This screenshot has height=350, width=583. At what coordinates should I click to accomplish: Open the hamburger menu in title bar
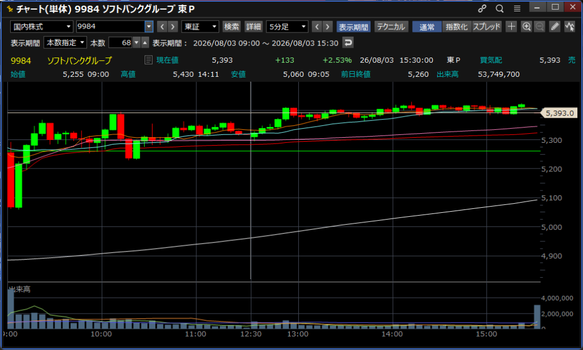(x=517, y=8)
